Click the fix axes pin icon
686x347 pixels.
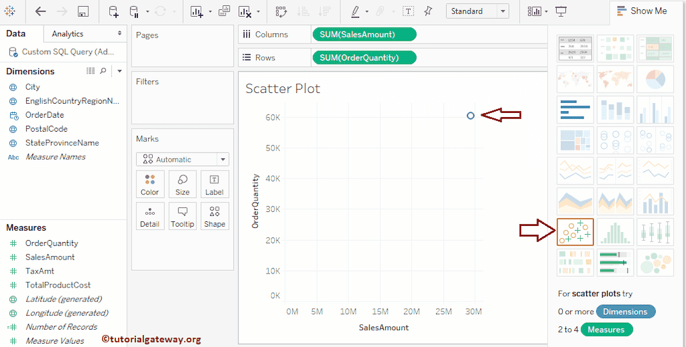point(428,11)
